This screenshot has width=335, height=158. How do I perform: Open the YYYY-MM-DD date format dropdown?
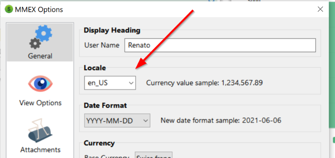(x=117, y=120)
